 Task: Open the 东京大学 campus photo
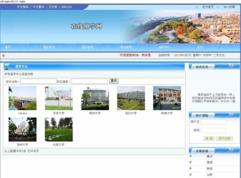[x=58, y=98]
